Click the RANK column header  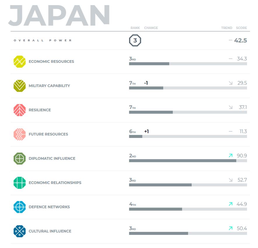tap(135, 28)
